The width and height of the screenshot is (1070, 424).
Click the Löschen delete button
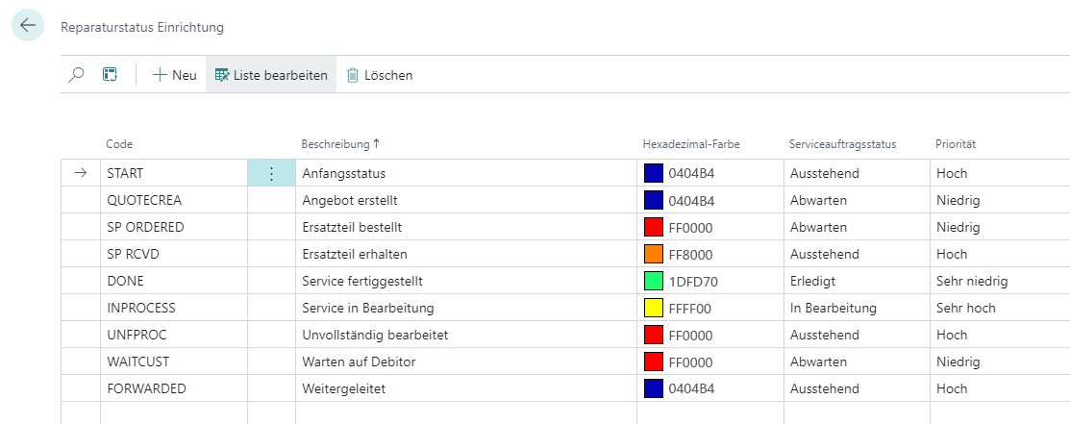(379, 75)
